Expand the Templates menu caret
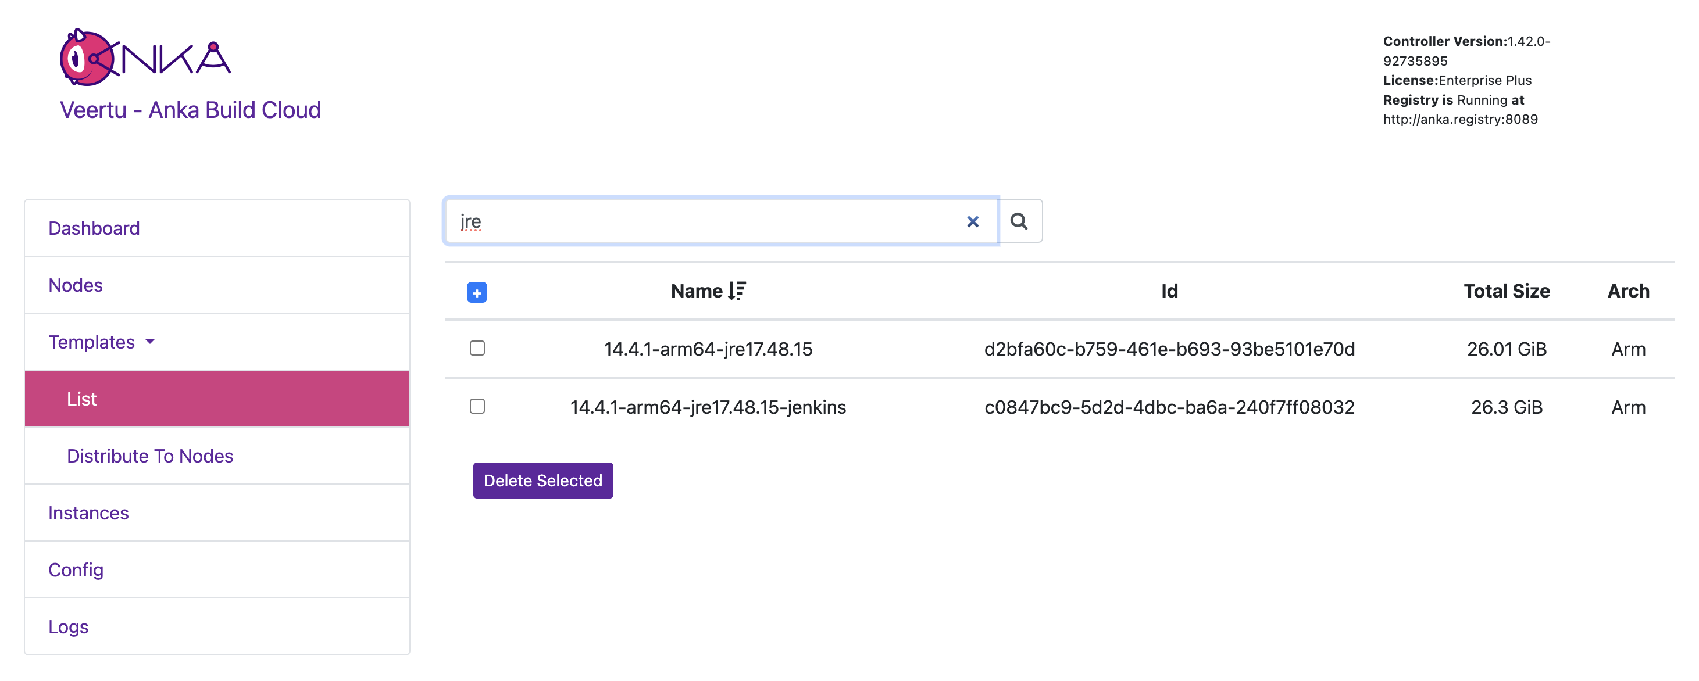This screenshot has height=681, width=1699. 151,342
